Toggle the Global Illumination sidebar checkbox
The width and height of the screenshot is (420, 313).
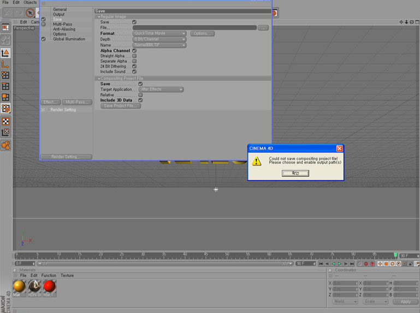point(43,39)
